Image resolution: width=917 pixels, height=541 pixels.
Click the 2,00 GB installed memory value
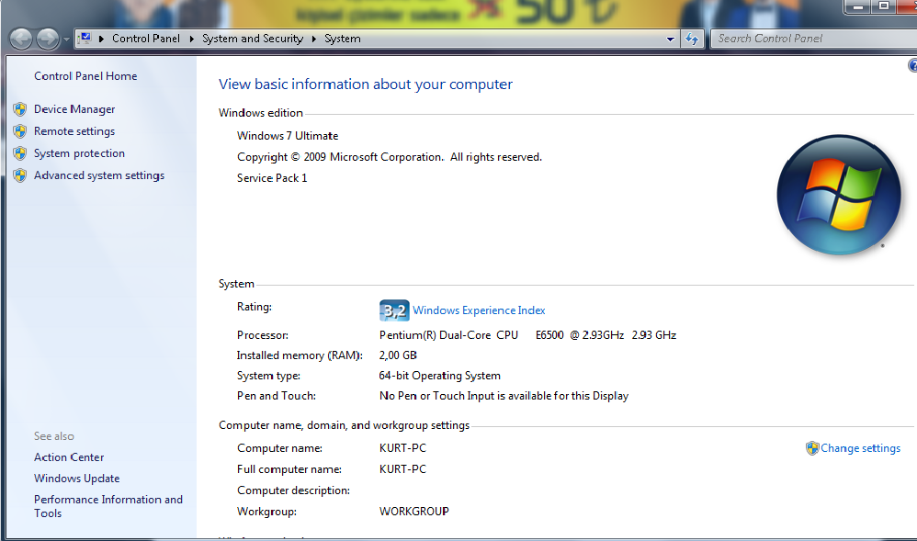(398, 355)
